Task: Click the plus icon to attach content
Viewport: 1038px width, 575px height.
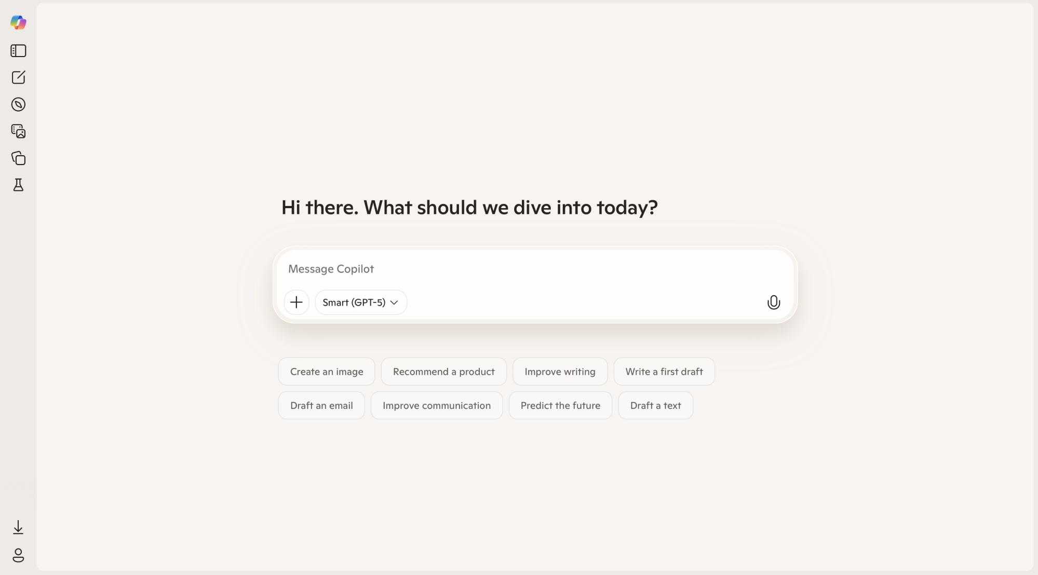Action: pyautogui.click(x=296, y=302)
